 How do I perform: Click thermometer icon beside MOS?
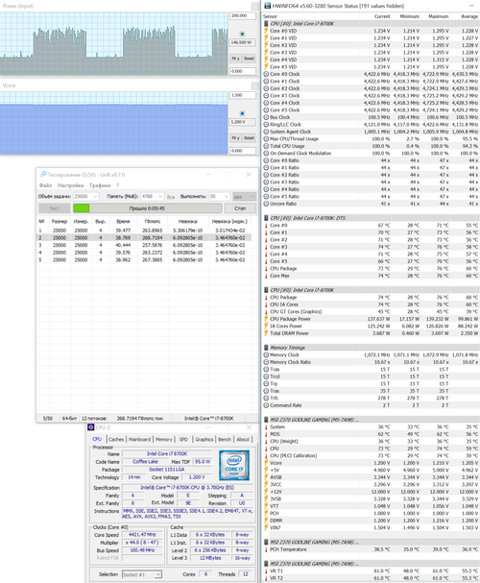pos(266,434)
